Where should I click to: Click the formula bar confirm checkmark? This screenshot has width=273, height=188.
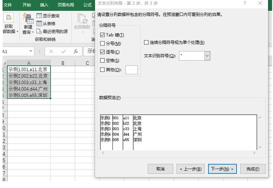(64, 52)
